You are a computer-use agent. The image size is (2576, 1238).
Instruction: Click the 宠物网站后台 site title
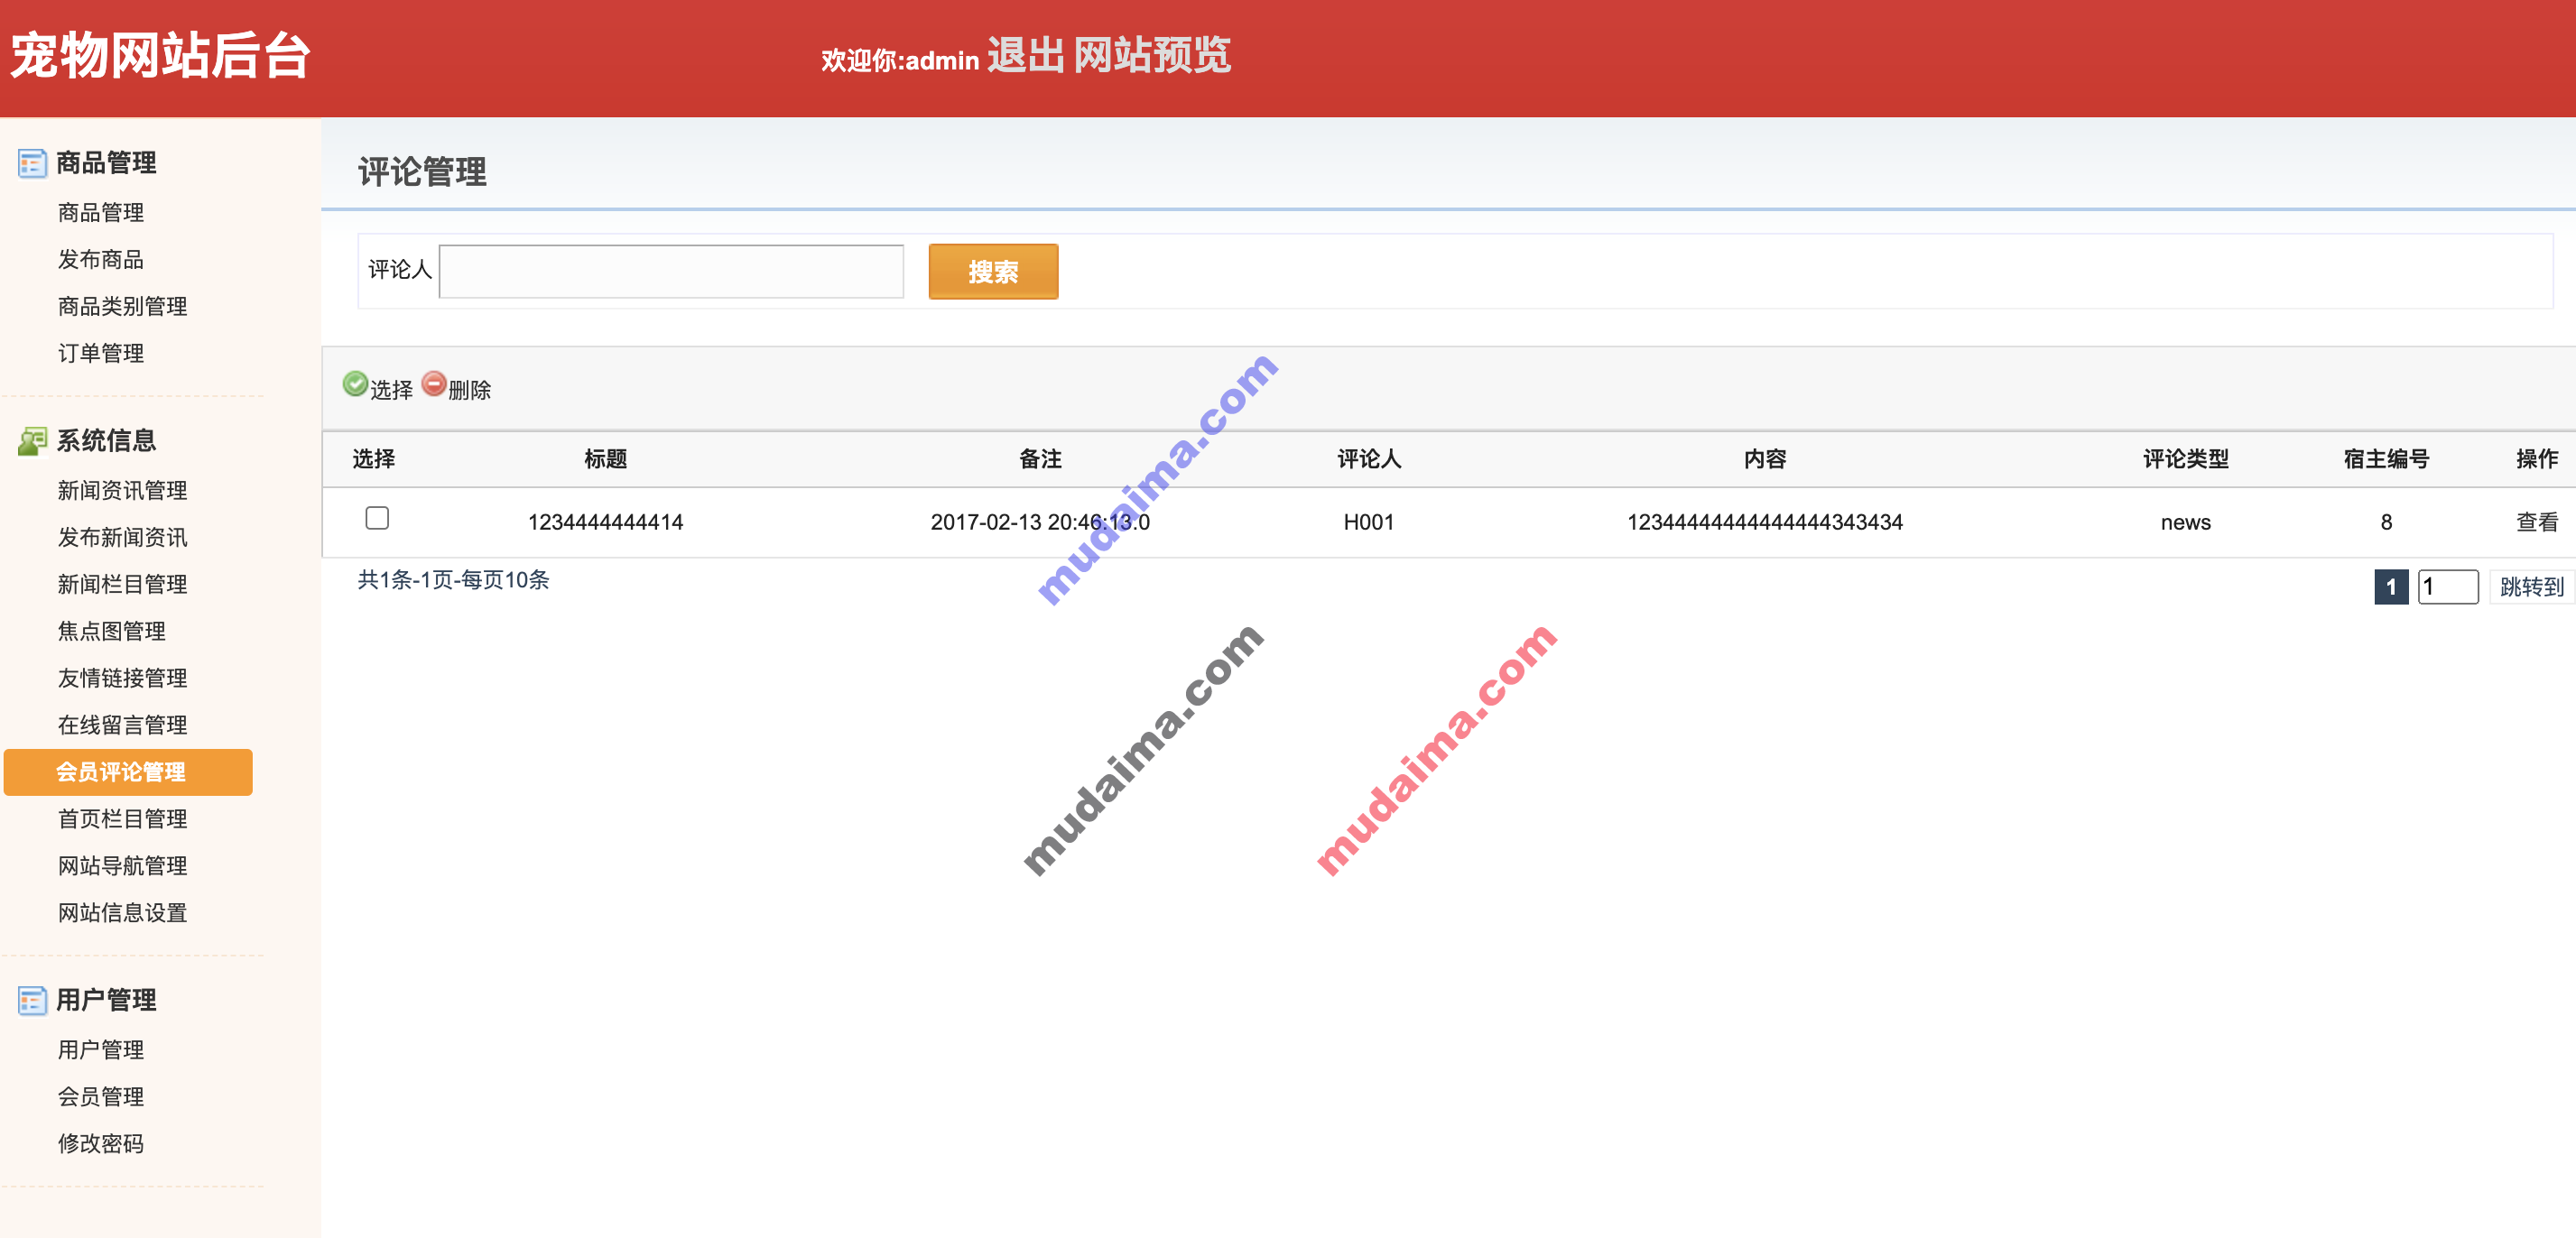coord(161,56)
